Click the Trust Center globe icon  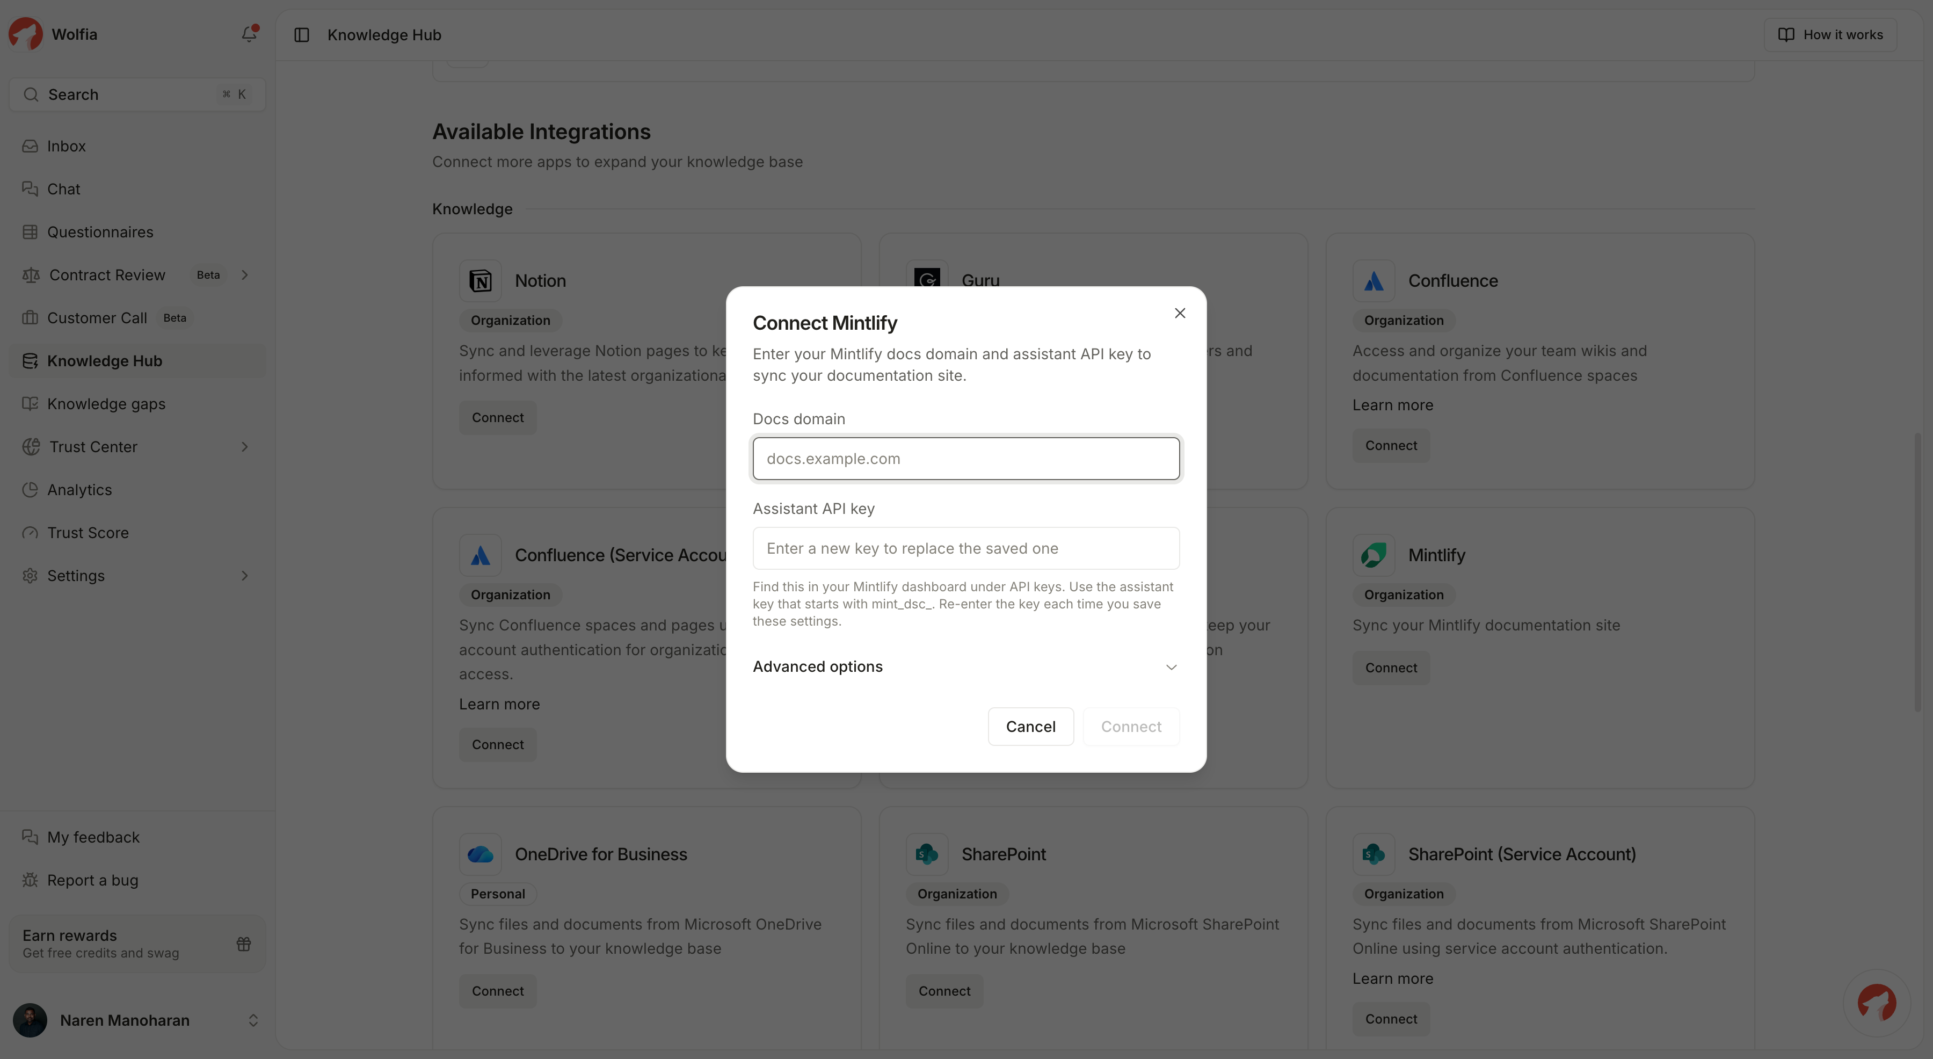[31, 447]
